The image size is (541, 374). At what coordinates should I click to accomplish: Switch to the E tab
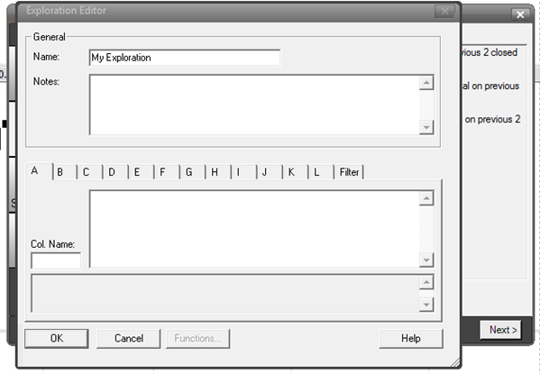pos(142,171)
